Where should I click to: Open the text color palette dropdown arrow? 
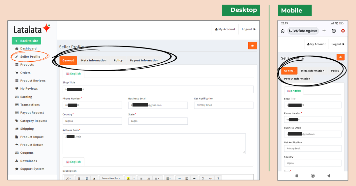(134, 178)
